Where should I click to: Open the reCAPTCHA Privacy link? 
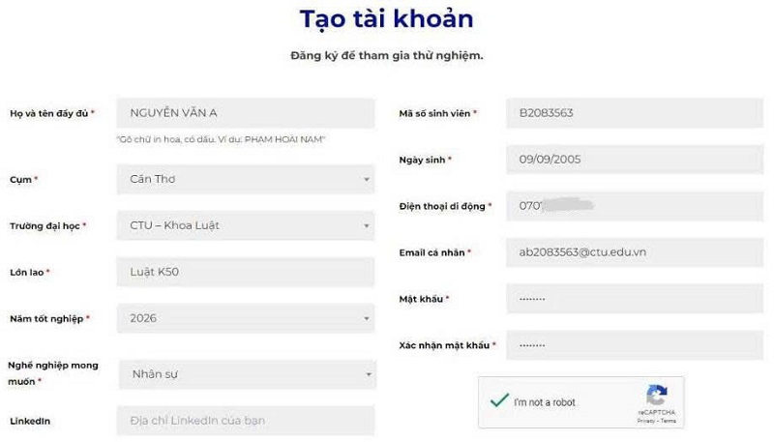(x=645, y=421)
